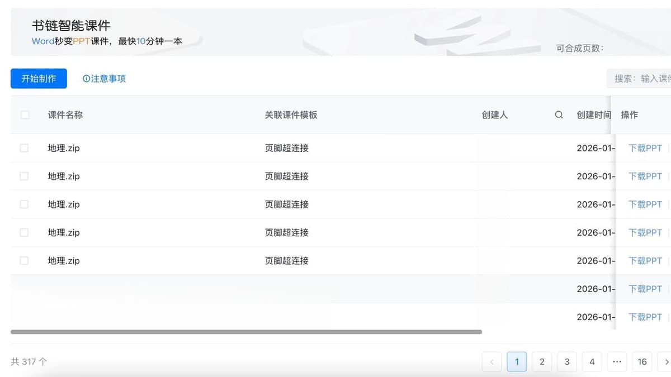Viewport: 671px width, 377px height.
Task: Expand hidden pages via the pagination ellipsis
Action: [x=617, y=361]
